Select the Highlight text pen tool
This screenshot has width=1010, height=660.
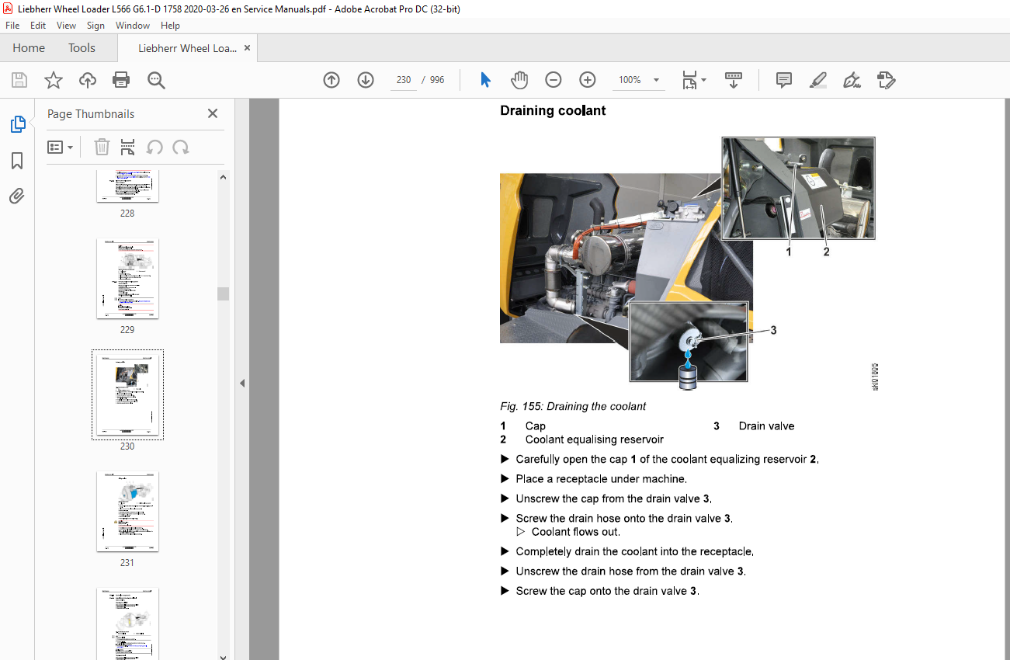coord(817,80)
